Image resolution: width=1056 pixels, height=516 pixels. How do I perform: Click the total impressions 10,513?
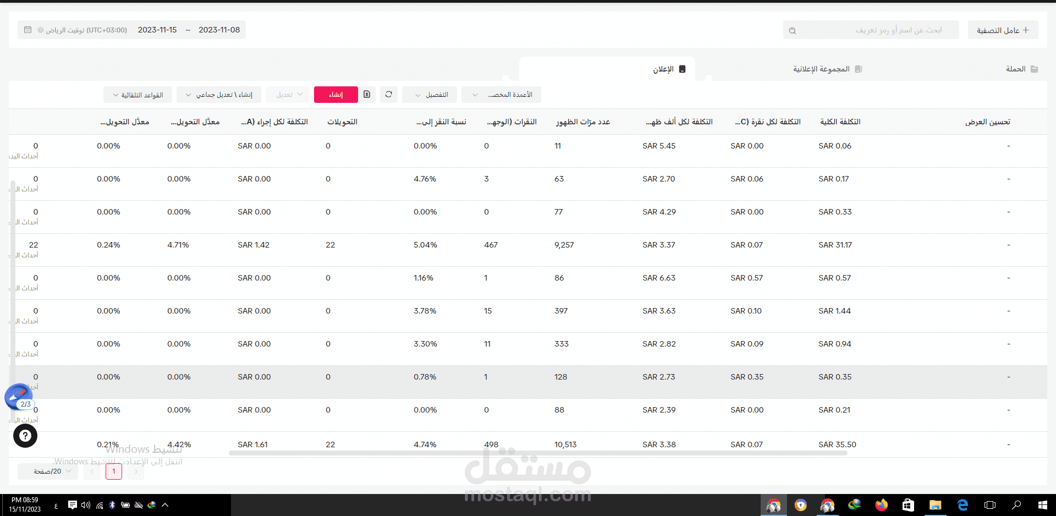tap(565, 444)
